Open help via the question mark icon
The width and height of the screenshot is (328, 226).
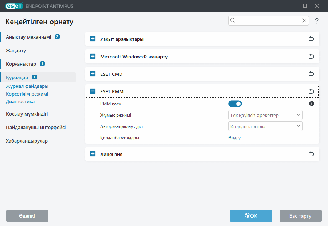click(x=317, y=21)
